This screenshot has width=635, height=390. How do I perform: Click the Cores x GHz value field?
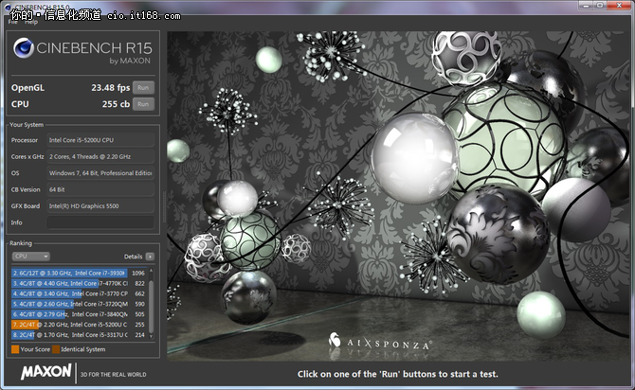[x=100, y=156]
